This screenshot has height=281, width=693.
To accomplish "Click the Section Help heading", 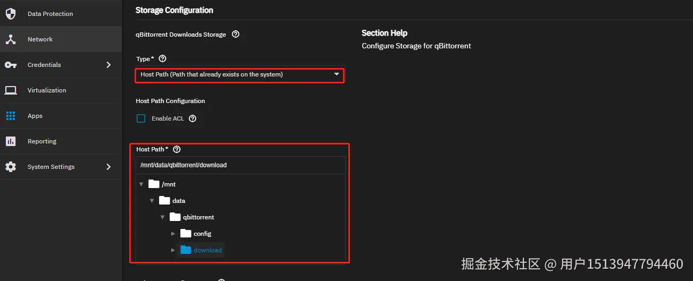I will (x=385, y=33).
